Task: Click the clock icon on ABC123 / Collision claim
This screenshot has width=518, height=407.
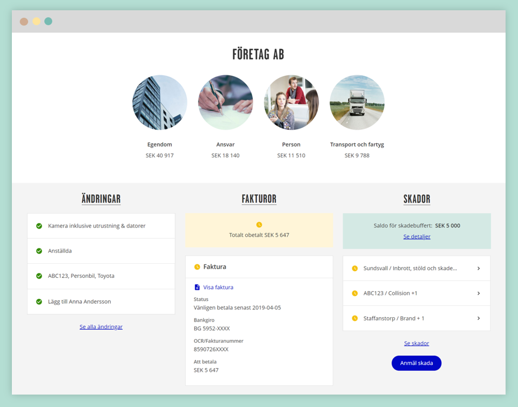Action: (x=355, y=293)
